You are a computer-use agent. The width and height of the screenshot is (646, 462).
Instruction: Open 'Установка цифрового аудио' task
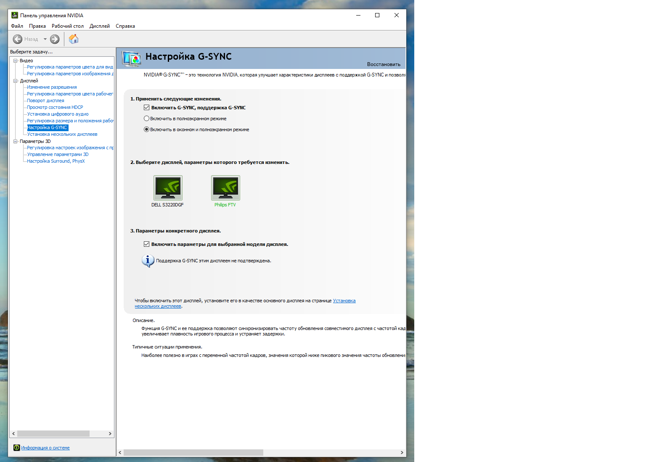point(58,114)
